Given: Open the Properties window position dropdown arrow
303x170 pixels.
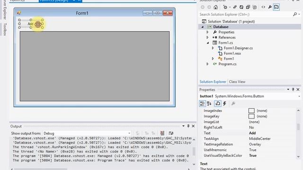Looking at the screenshot, I should 288,89.
